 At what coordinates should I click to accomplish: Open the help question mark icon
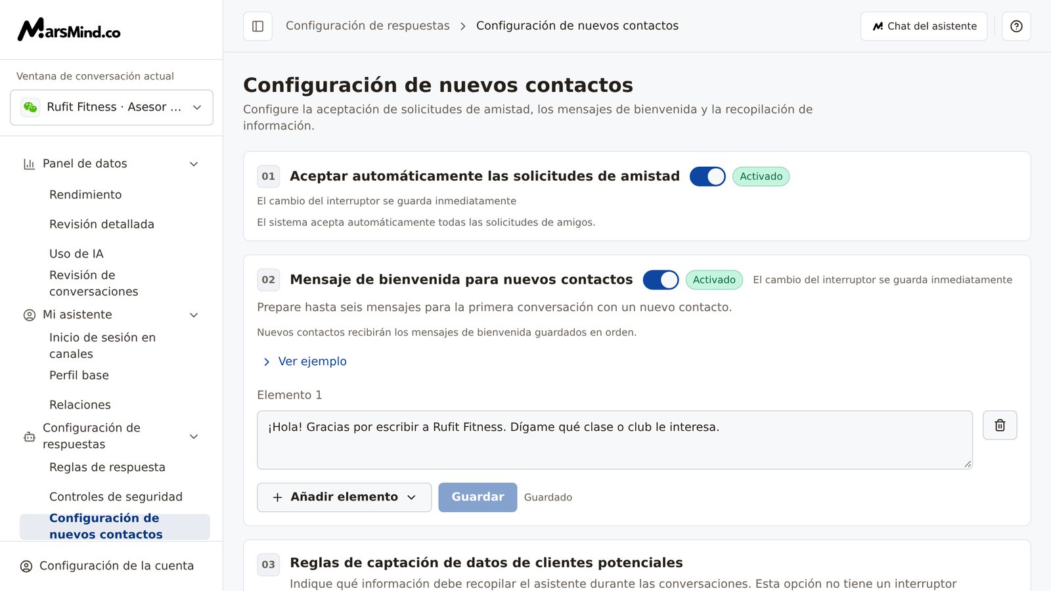click(1016, 26)
